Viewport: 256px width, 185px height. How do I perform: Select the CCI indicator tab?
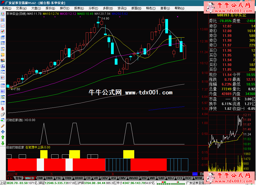(x=179, y=178)
